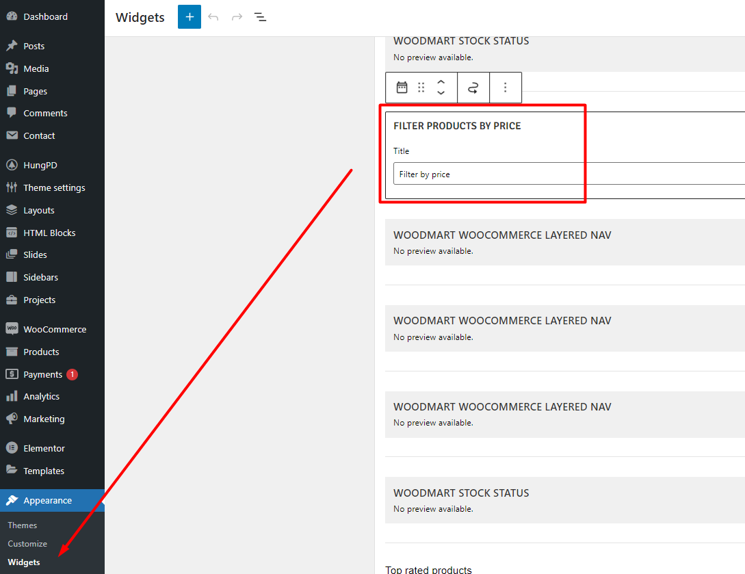The image size is (745, 574).
Task: Click the HungPD theme icon
Action: 12,165
